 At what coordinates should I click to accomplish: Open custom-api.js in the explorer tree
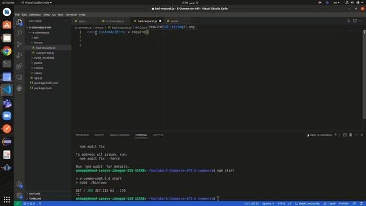click(45, 53)
